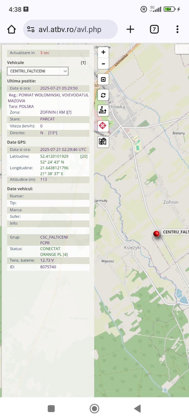Collapse the info panel with up-arrow map button

(103, 79)
